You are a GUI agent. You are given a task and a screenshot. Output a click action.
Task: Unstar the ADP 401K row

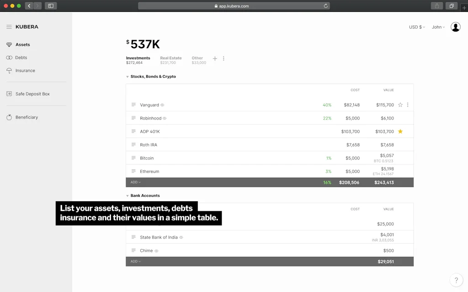[x=400, y=131]
